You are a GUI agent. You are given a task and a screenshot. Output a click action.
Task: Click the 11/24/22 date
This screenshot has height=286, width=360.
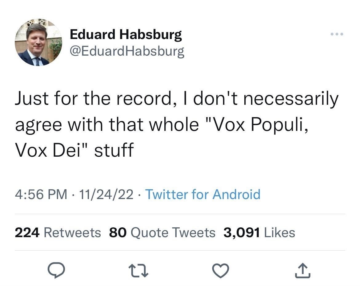click(x=106, y=194)
